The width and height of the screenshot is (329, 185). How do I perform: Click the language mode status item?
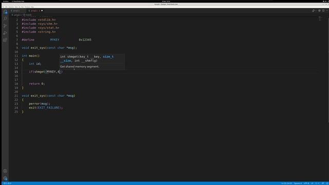317,183
